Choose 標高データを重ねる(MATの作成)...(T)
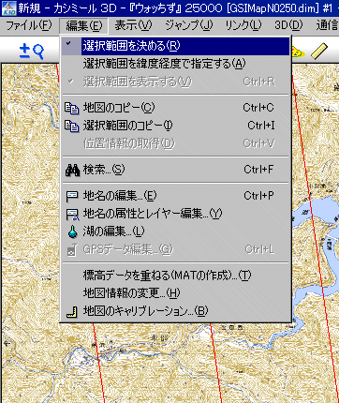 point(176,276)
